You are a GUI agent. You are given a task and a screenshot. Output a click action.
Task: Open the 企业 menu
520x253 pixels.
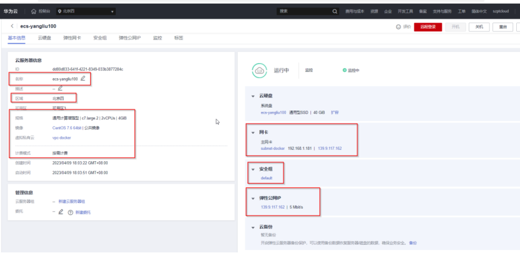click(388, 11)
